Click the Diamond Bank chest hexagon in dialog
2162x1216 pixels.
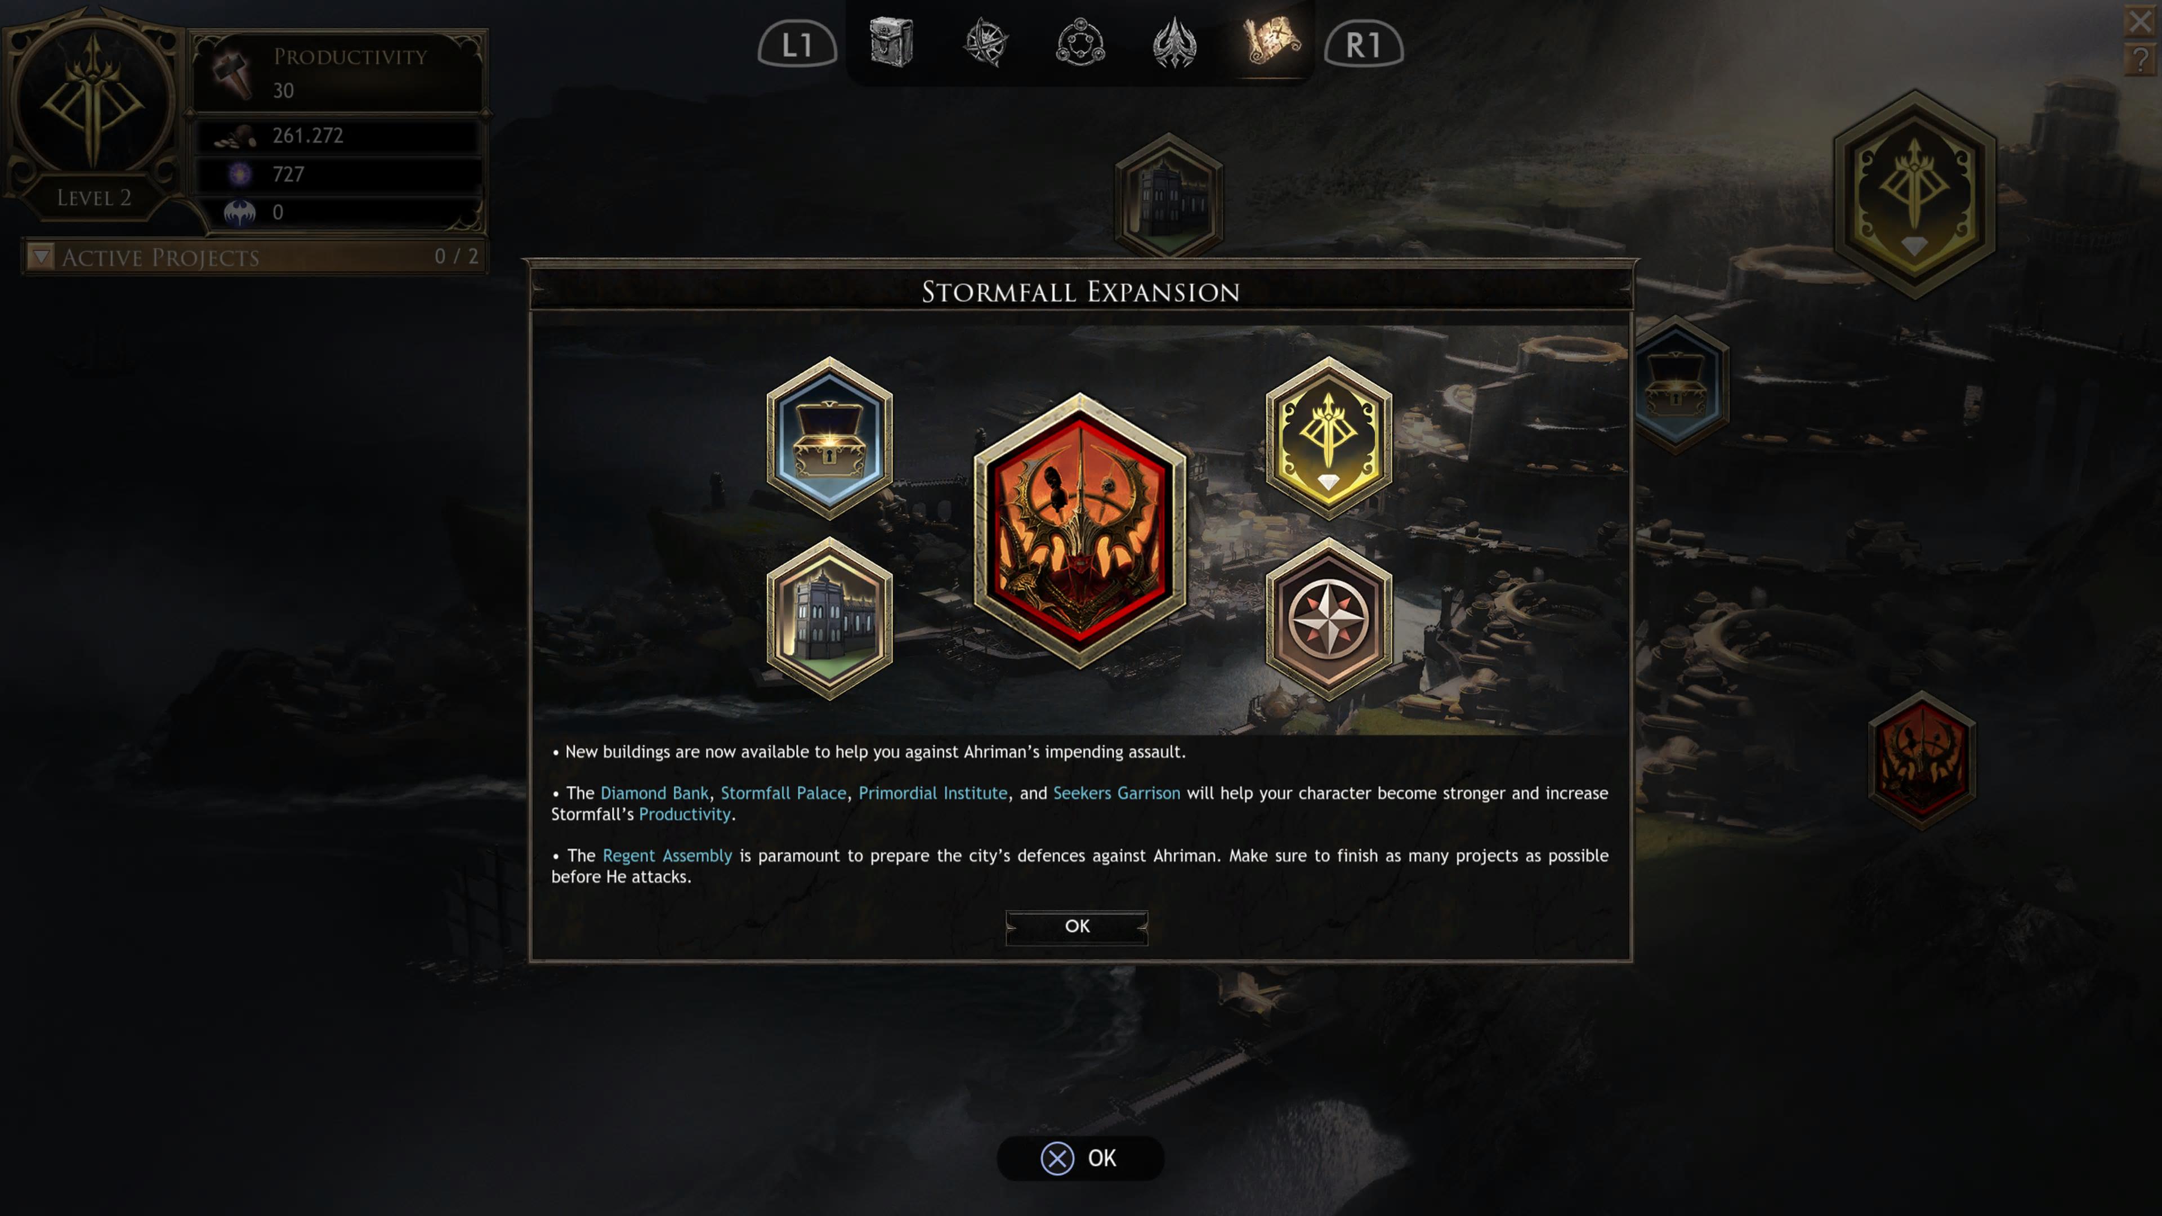829,439
